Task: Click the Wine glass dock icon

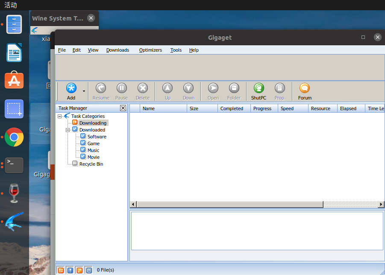Action: [14, 193]
